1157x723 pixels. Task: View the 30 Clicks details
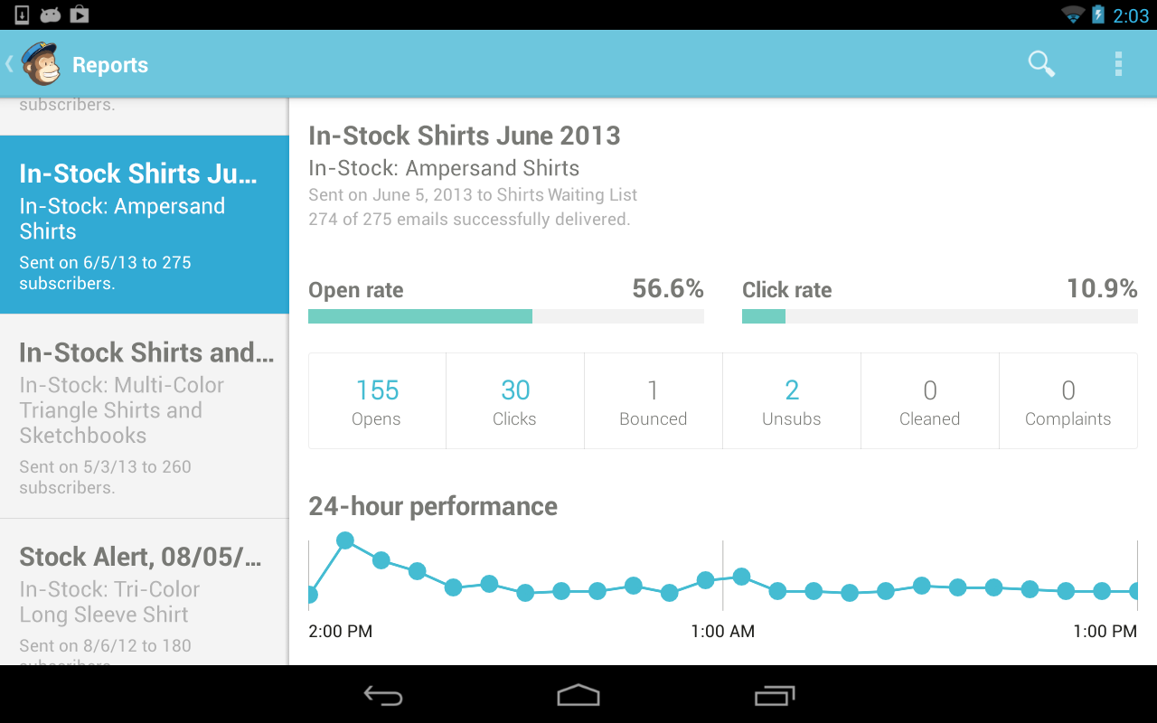click(515, 401)
